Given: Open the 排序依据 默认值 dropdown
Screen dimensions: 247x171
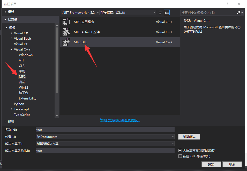Looking at the screenshot, I should click(136, 13).
